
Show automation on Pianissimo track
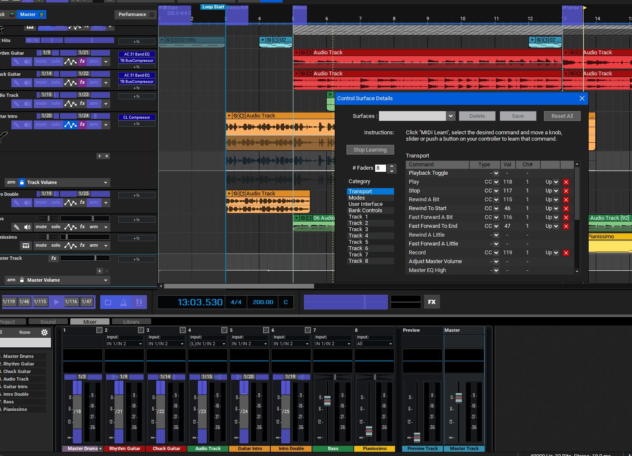pyautogui.click(x=70, y=245)
